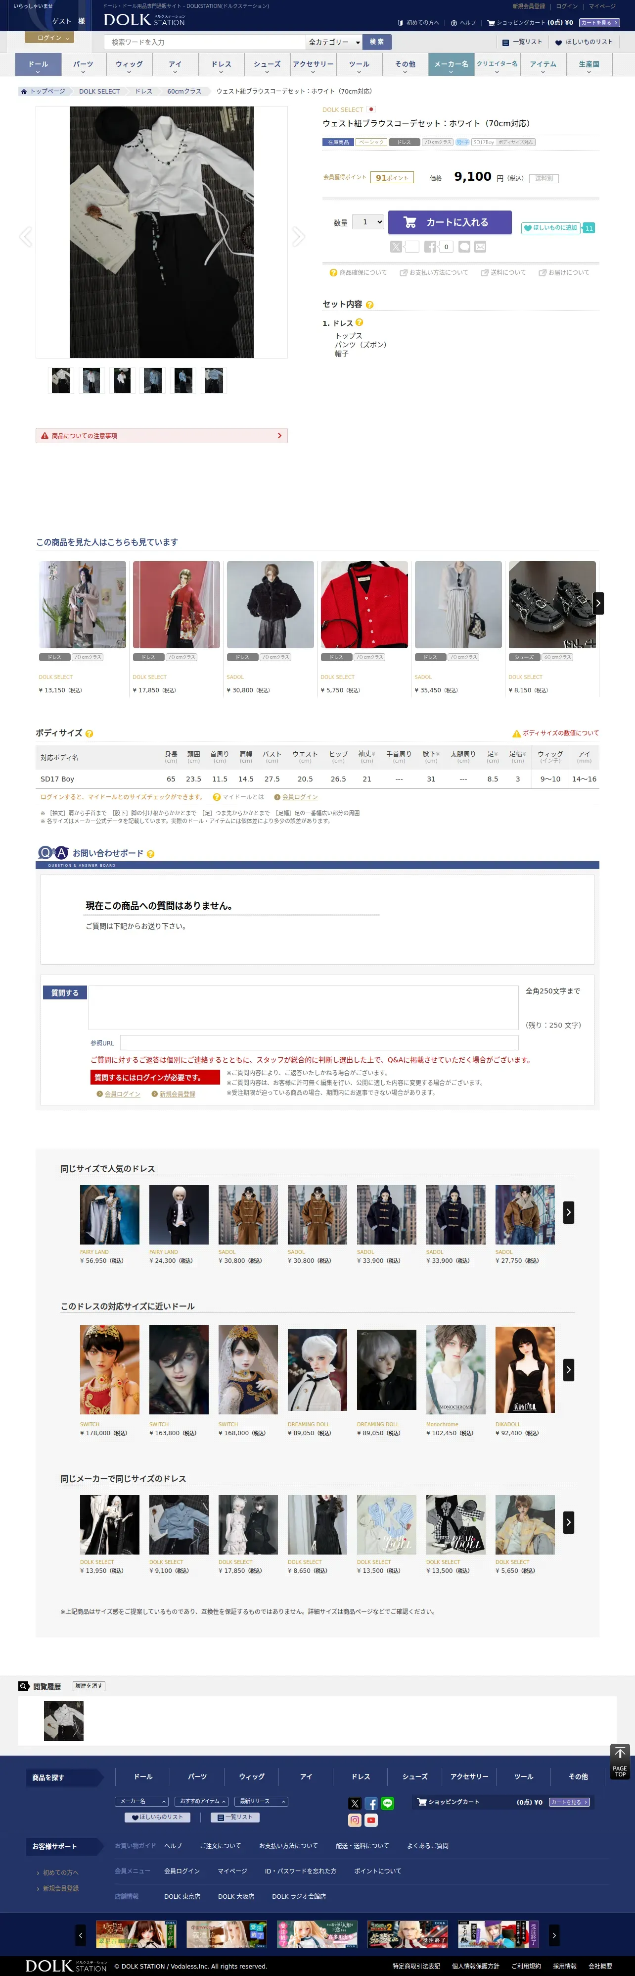Click header カートを見る button

click(x=600, y=22)
